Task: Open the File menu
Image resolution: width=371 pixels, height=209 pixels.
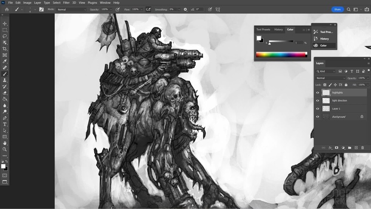Action: [11, 3]
